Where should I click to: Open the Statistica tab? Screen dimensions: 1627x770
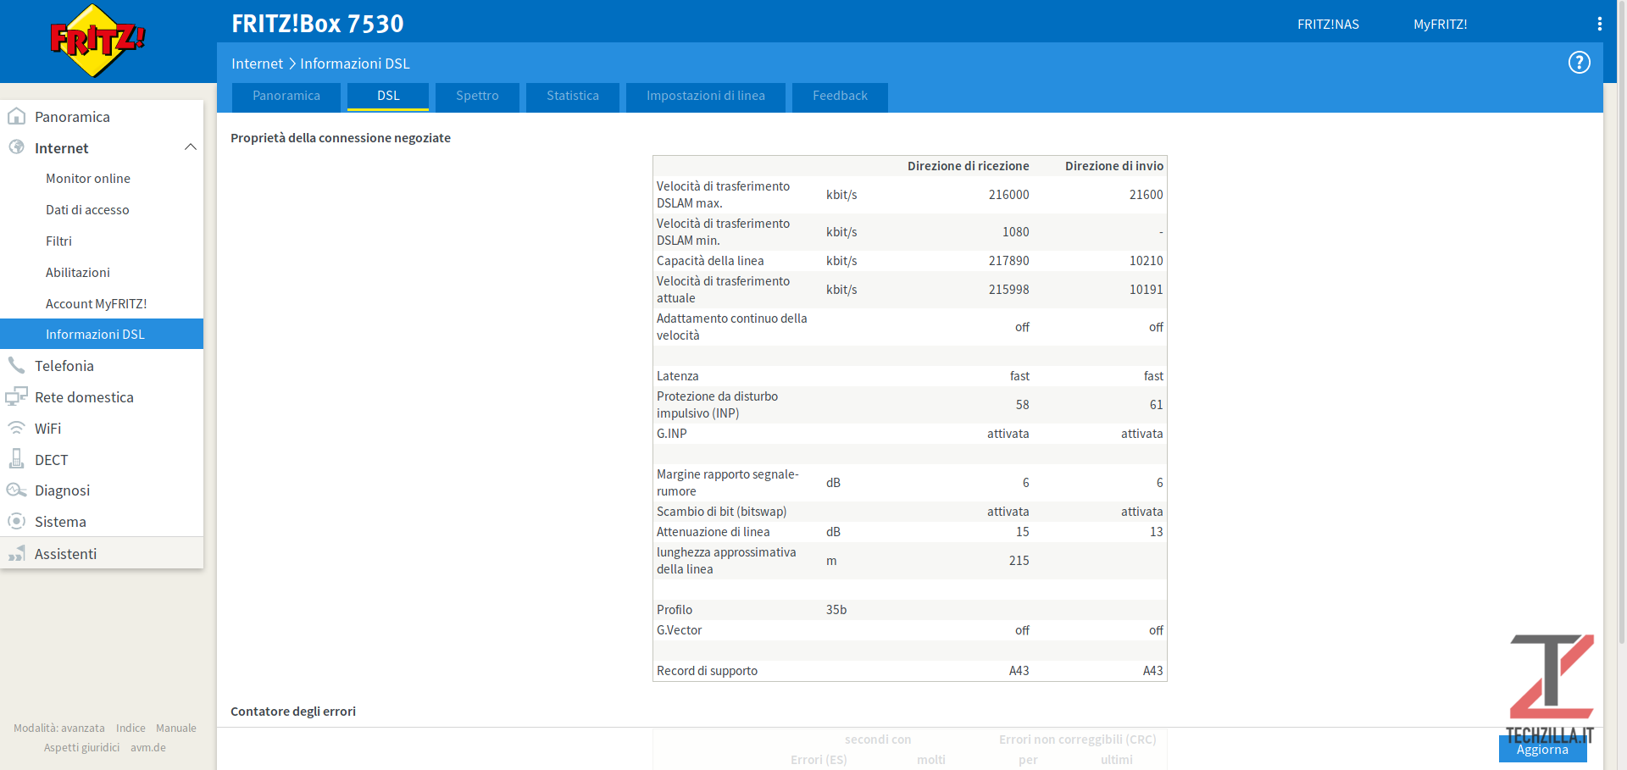(x=573, y=96)
